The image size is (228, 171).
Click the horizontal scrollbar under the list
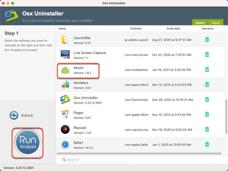coord(139,154)
